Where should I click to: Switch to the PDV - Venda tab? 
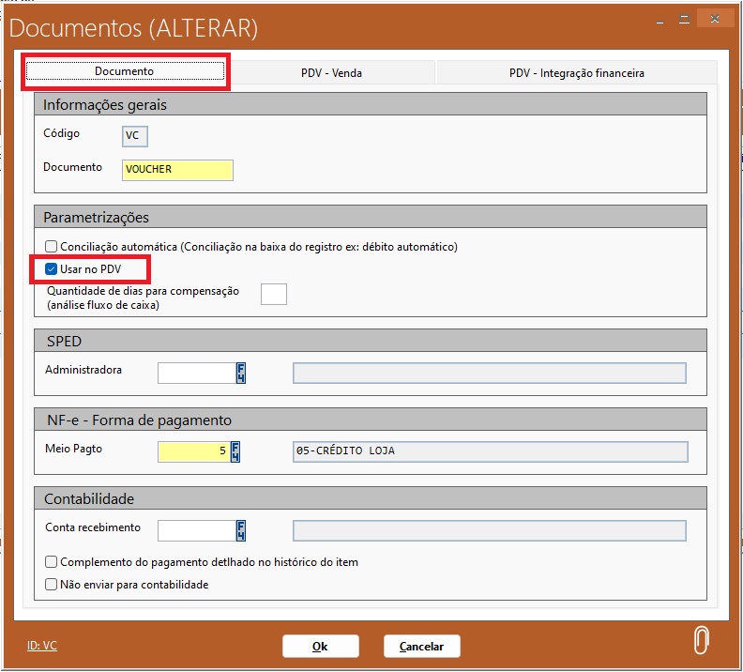tap(331, 72)
